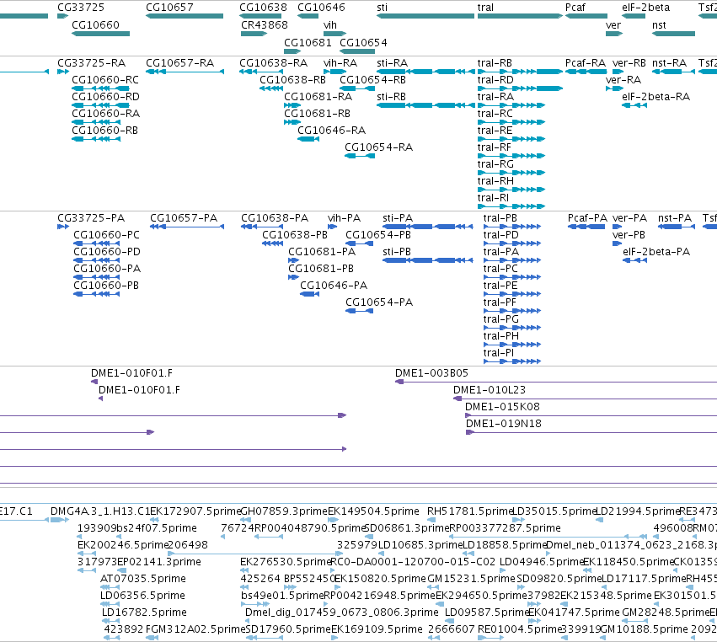The width and height of the screenshot is (717, 642).
Task: Click the CG10654-RA transcript label
Action: (x=378, y=147)
